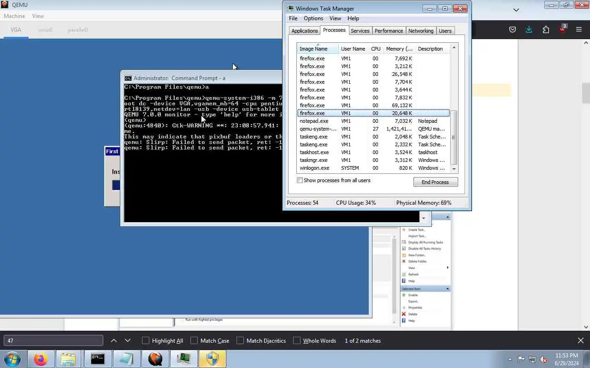Switch to Task Manager taskbar button

point(184,359)
